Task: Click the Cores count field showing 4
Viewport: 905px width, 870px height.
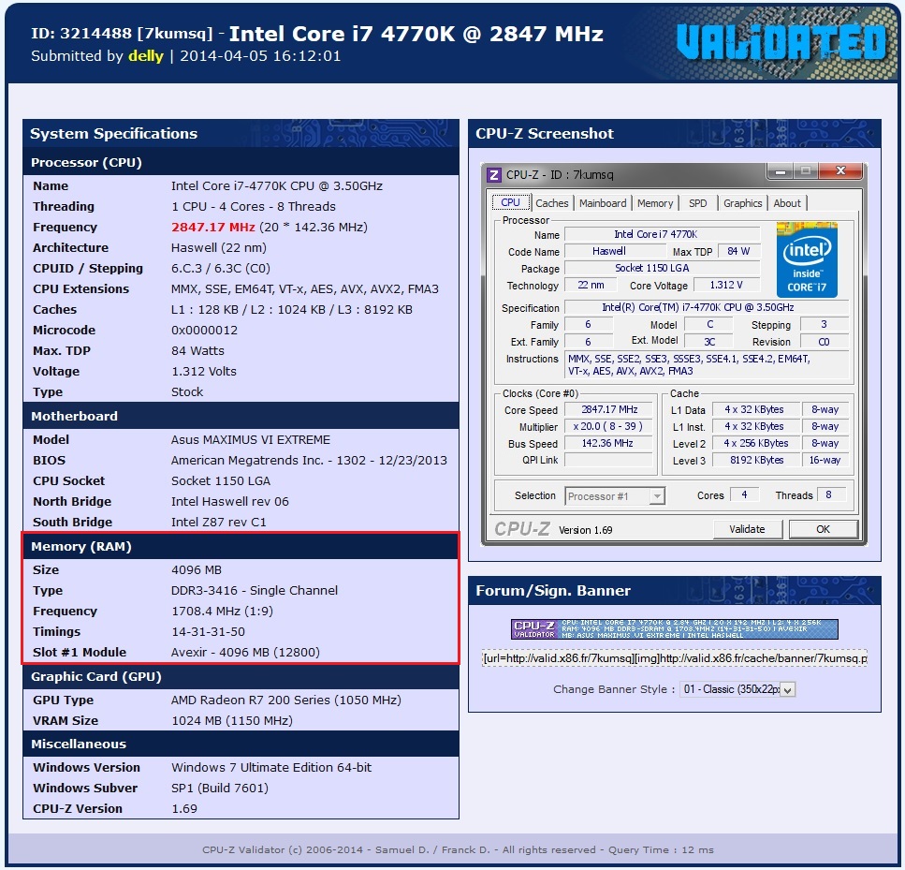Action: click(x=745, y=495)
